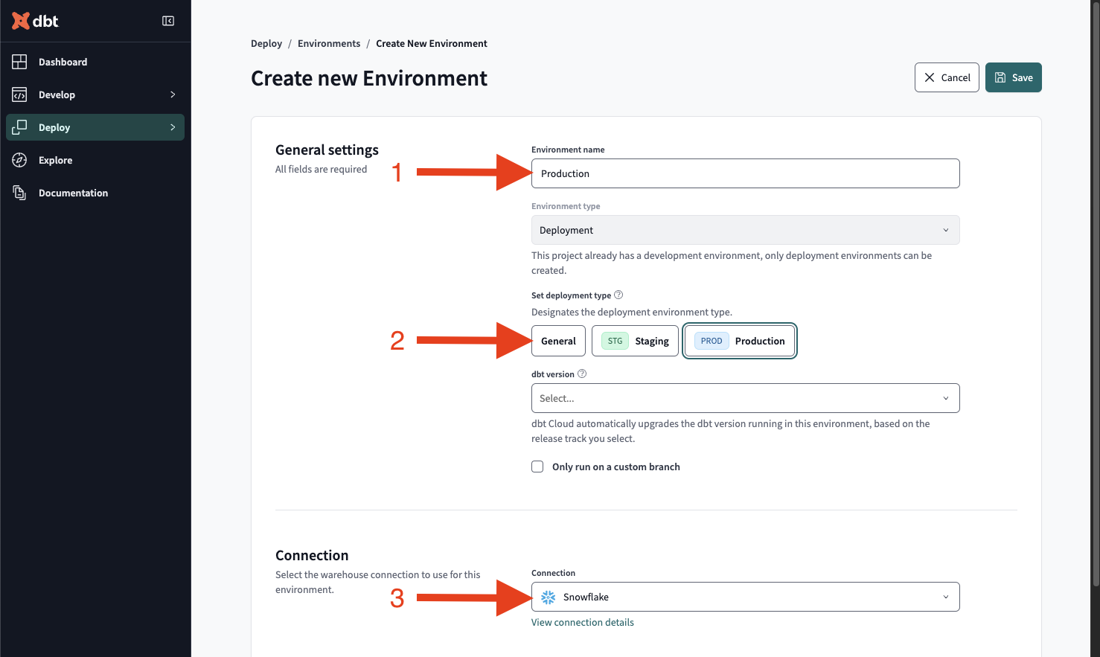Viewport: 1100px width, 657px height.
Task: Open the Snowflake connection dropdown
Action: pyautogui.click(x=745, y=597)
